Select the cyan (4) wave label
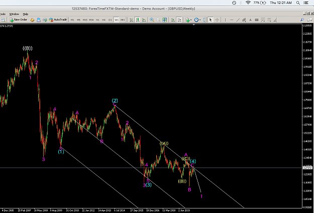Screen dimensions: 314x213 coord(193,161)
